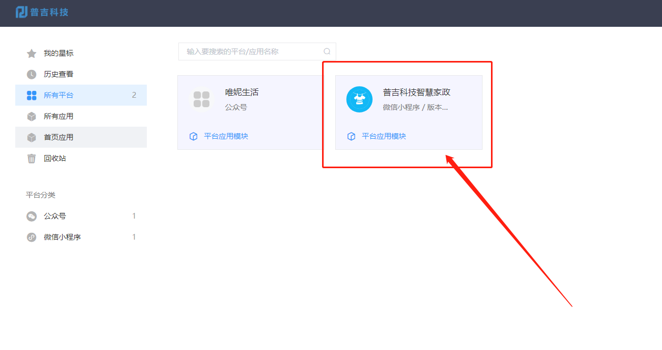Click the count 2 next to 所有平台
The image size is (662, 350).
(134, 95)
